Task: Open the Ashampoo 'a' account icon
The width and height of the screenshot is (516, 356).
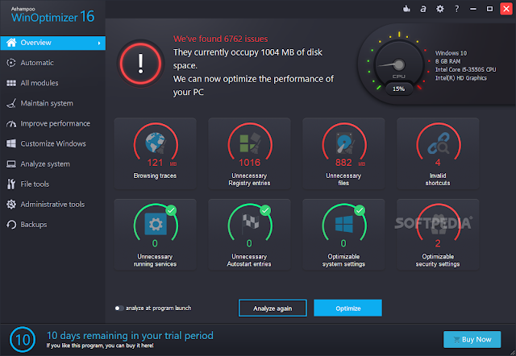Action: click(x=423, y=9)
